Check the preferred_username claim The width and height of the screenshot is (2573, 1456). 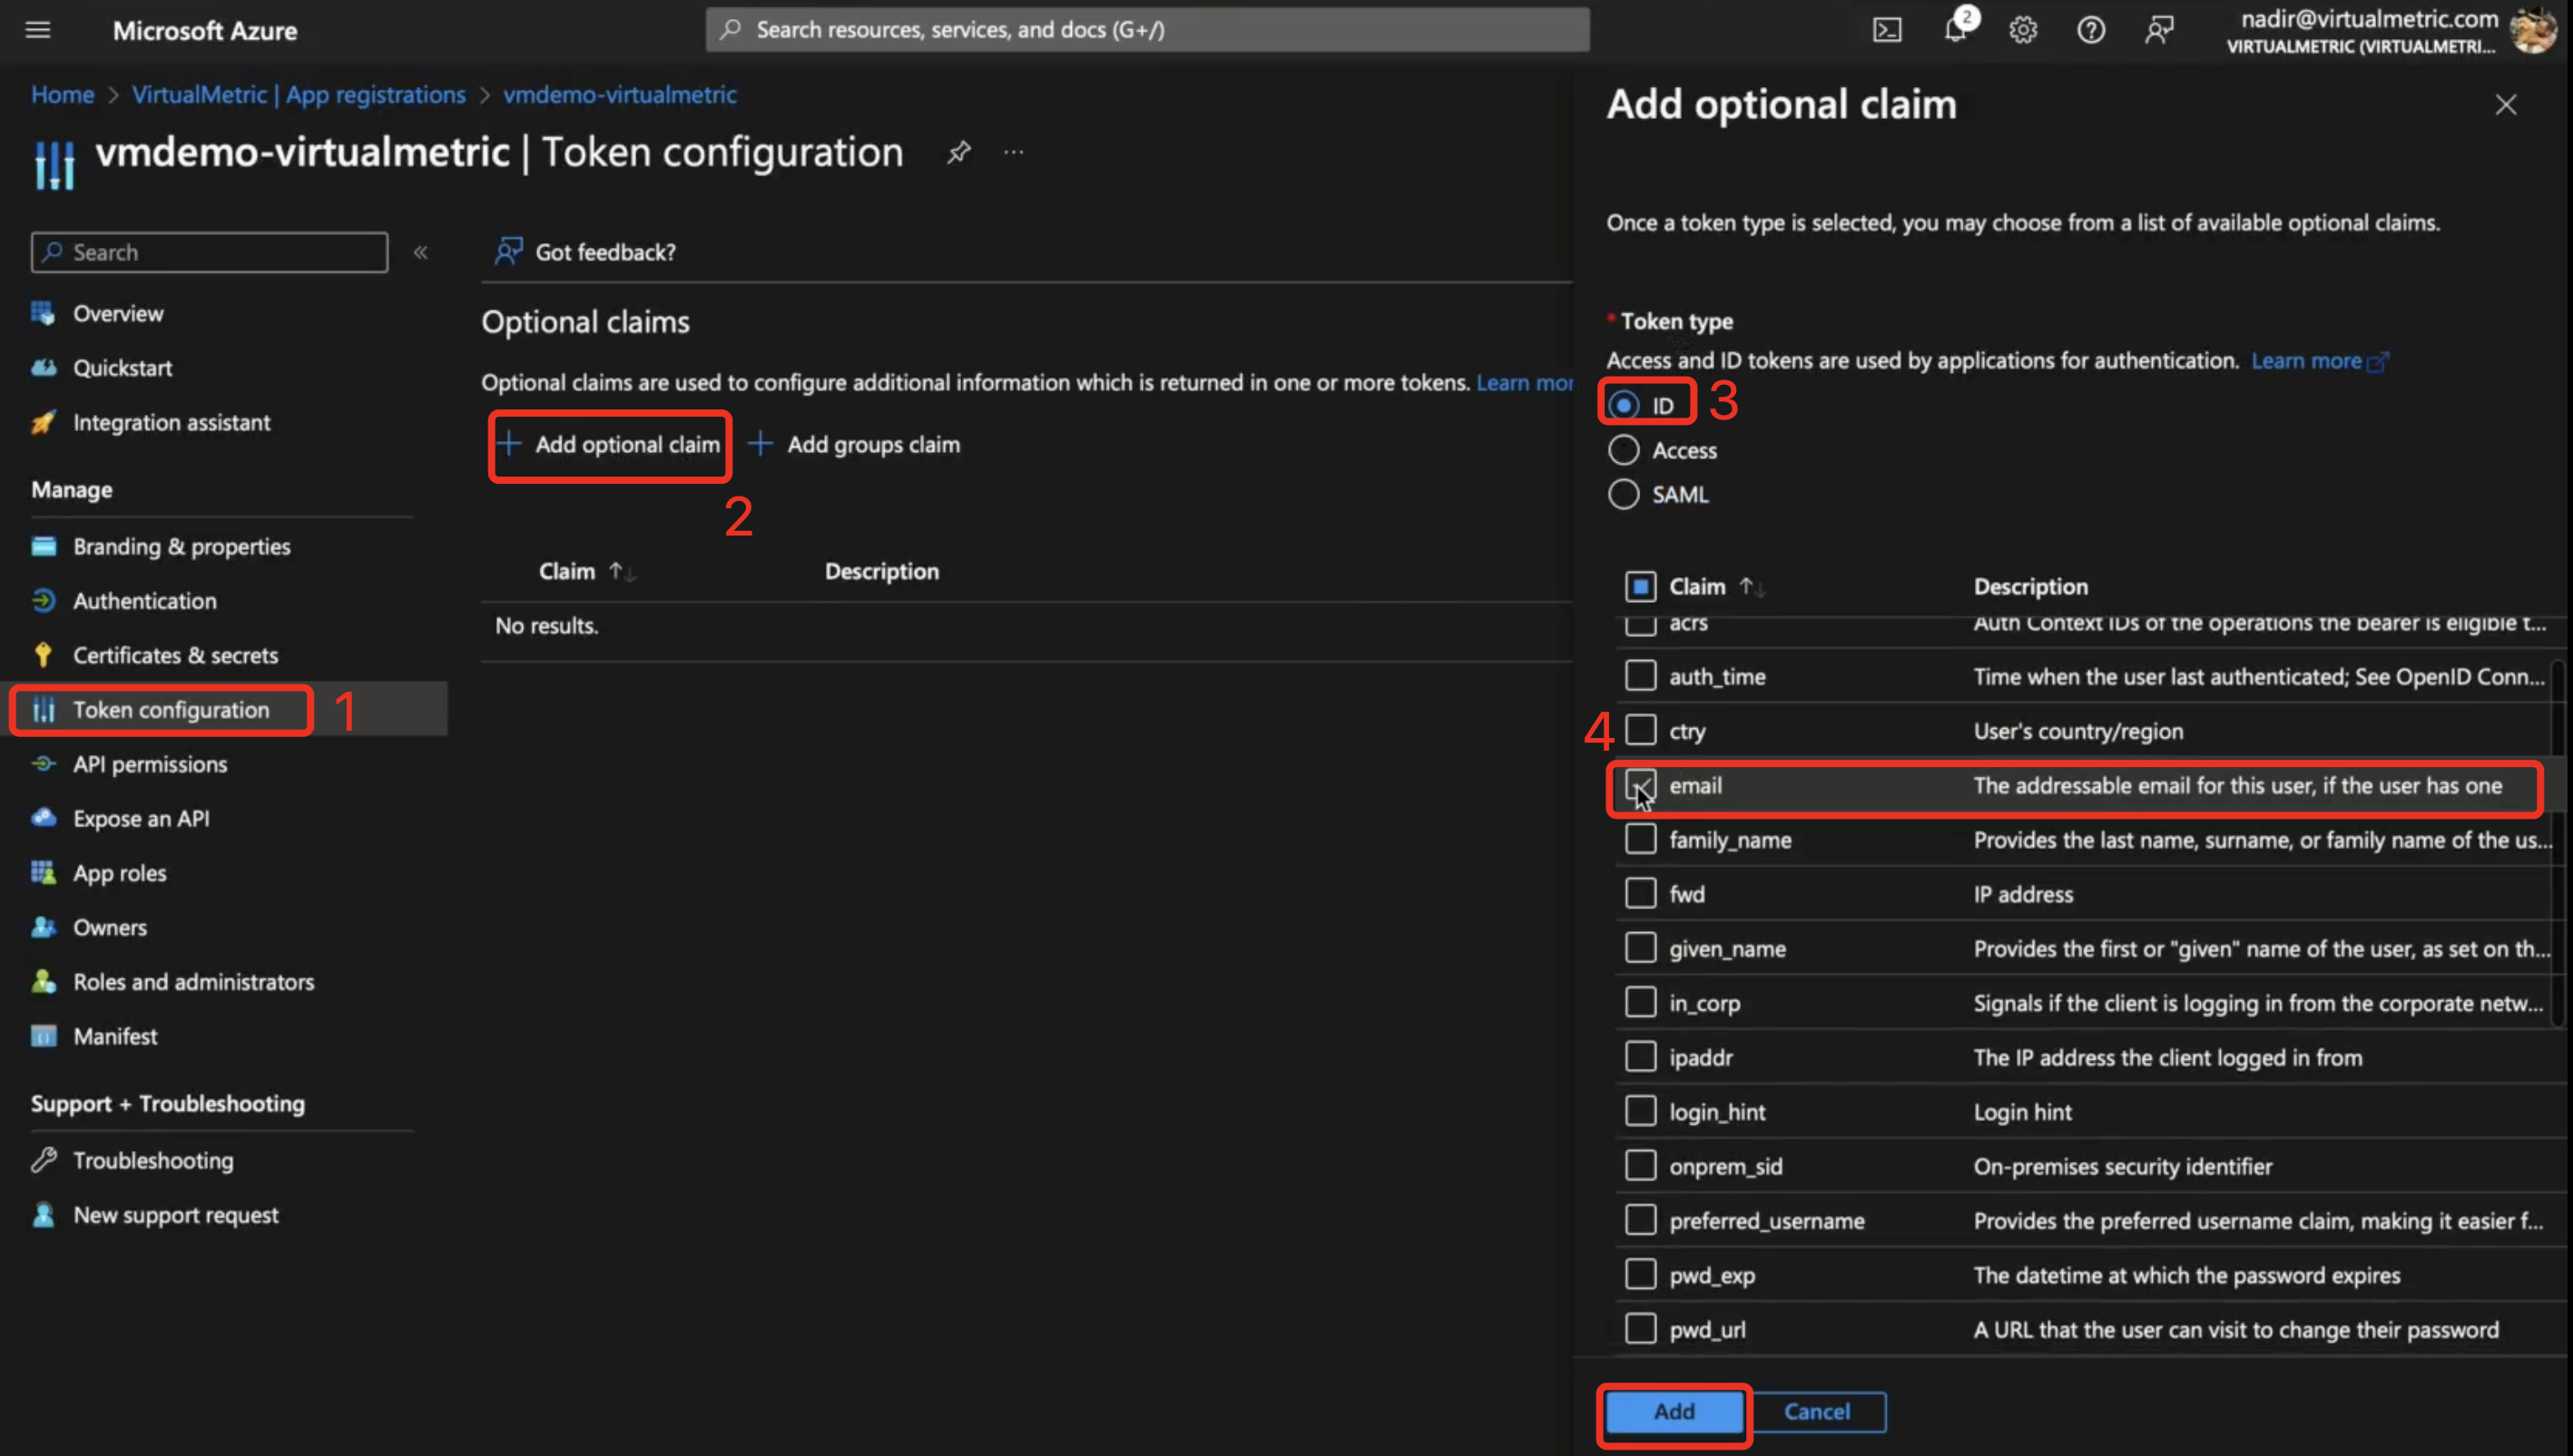(1640, 1220)
